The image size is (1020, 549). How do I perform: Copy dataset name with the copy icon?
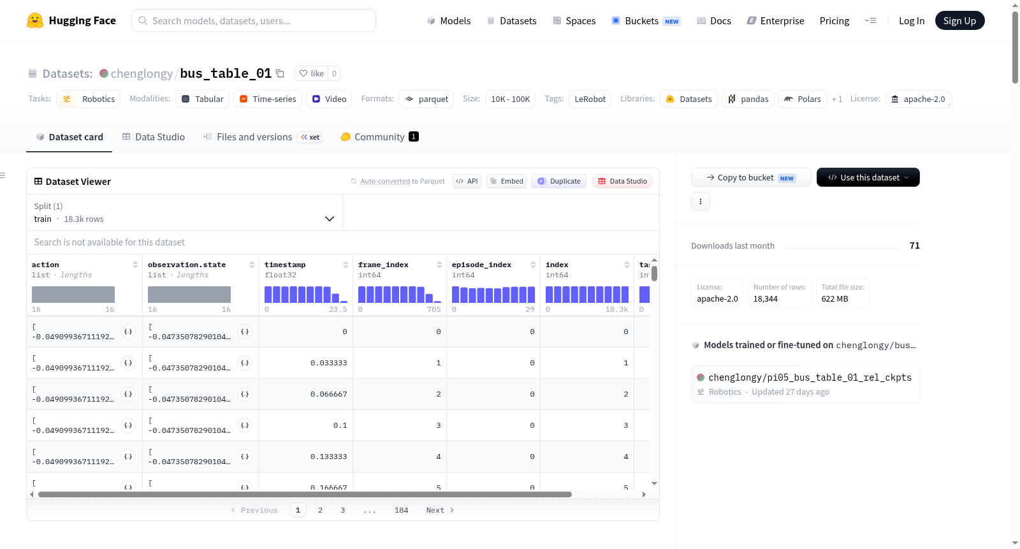click(x=280, y=73)
